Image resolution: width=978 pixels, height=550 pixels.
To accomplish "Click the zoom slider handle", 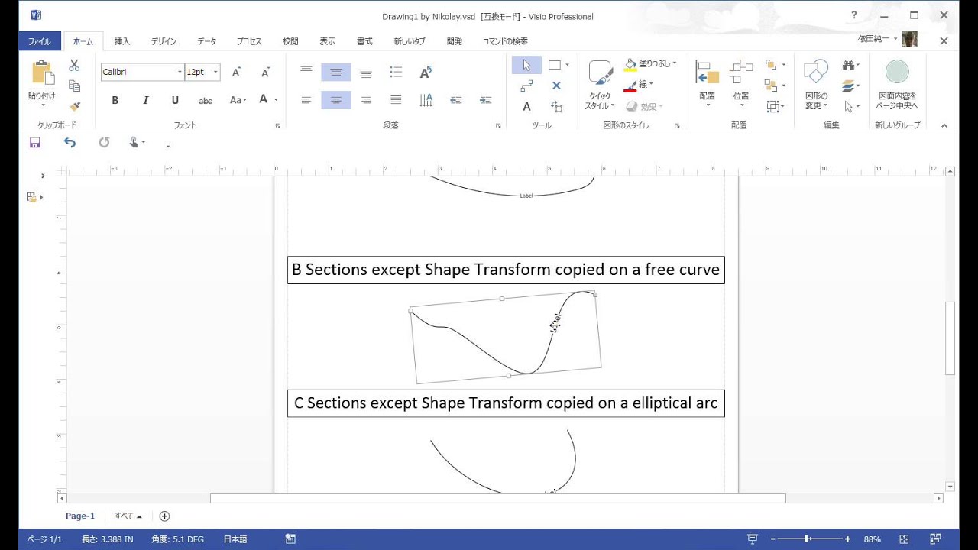I will click(807, 539).
